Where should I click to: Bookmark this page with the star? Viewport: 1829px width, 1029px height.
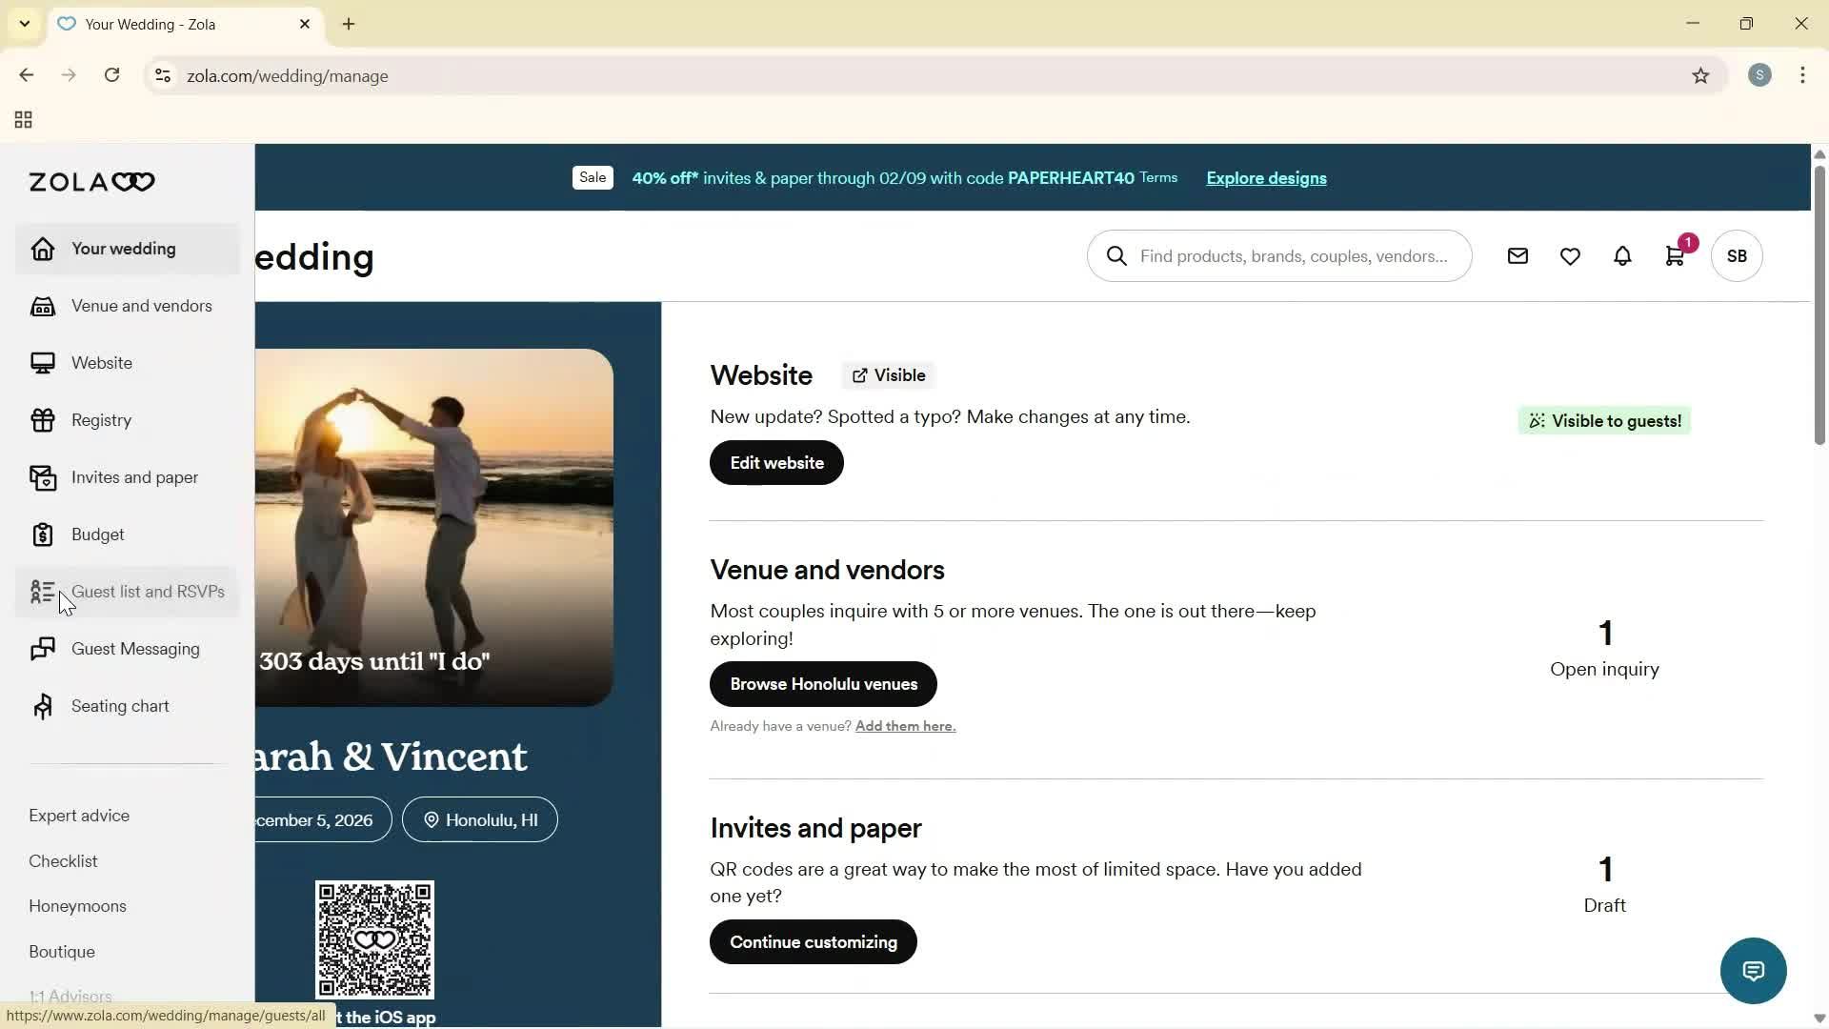(x=1701, y=75)
